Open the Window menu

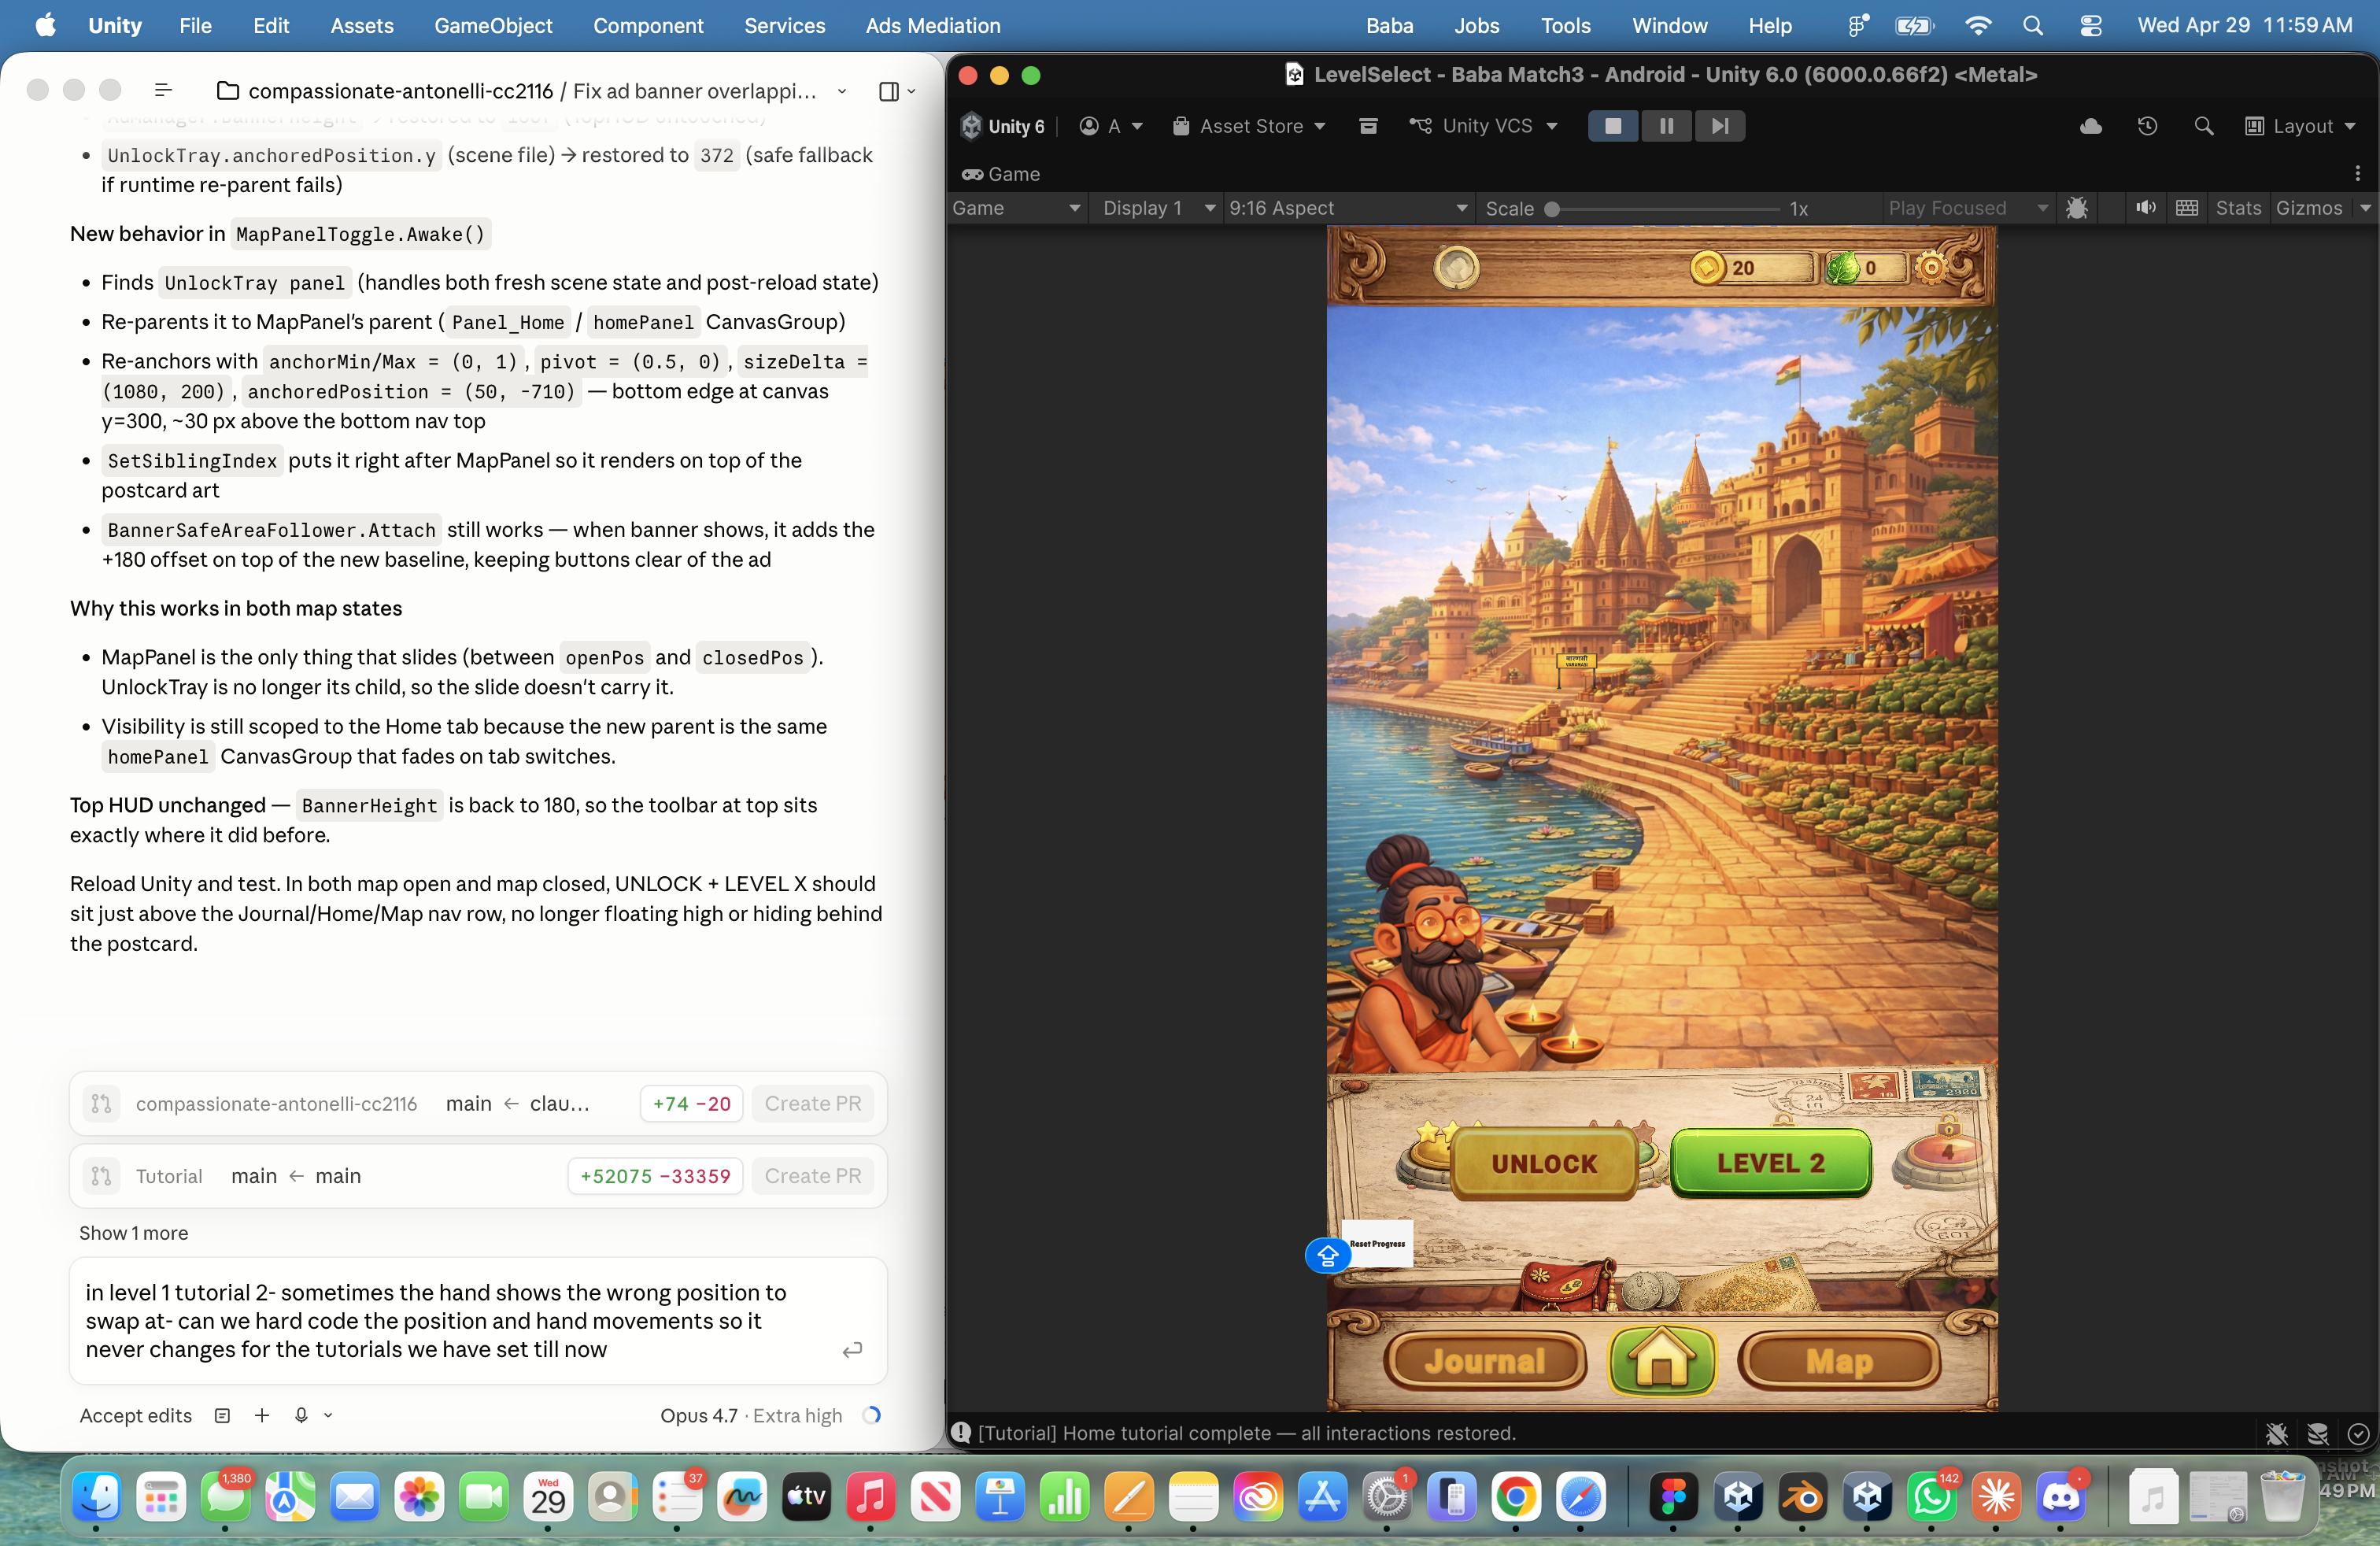pyautogui.click(x=1669, y=26)
